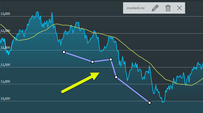Click the steep purple segment between third and fourth handles
Image resolution: width=203 pixels, height=113 pixels.
tap(113, 68)
